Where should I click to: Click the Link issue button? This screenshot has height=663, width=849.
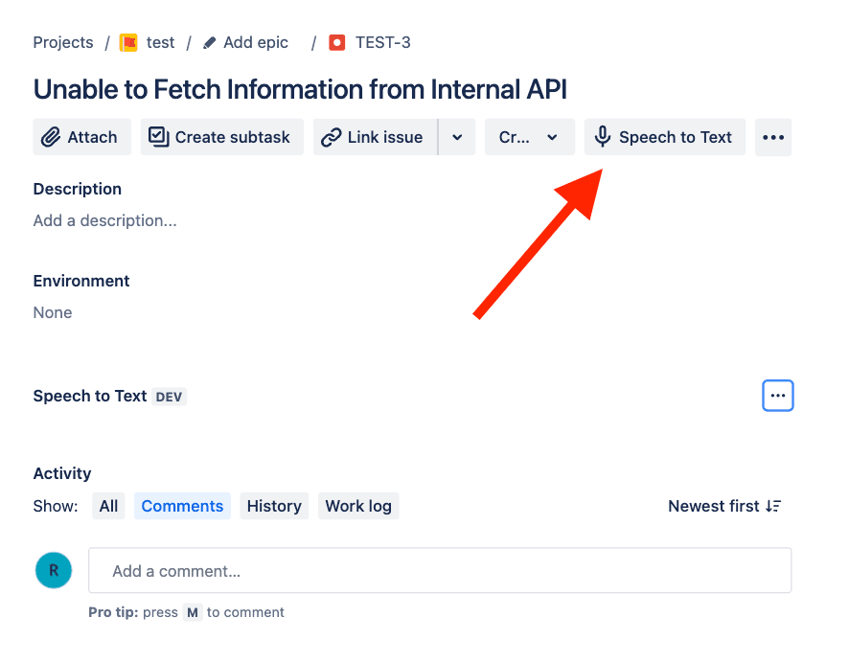376,137
